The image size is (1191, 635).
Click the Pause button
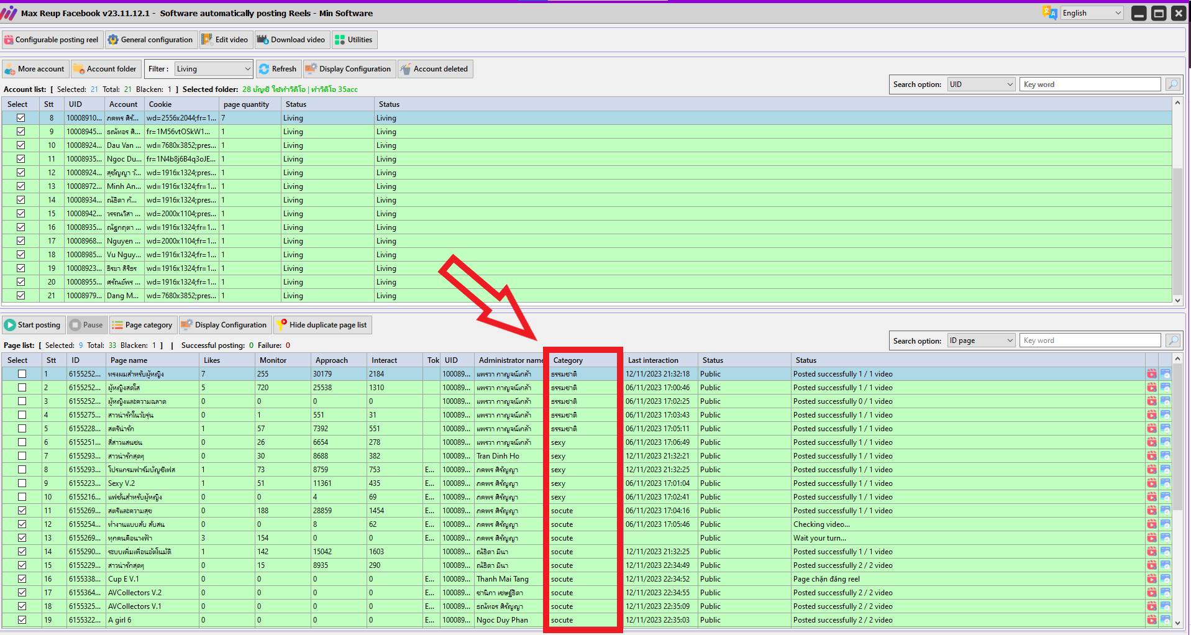click(86, 325)
